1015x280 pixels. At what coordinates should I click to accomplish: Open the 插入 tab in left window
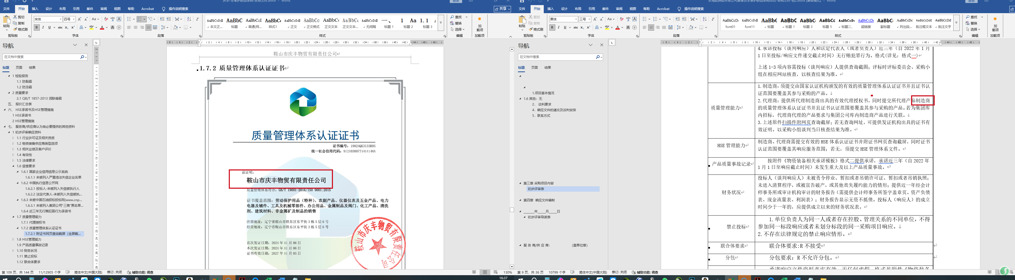pos(35,9)
